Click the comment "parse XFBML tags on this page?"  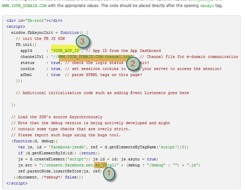[x=103, y=75]
